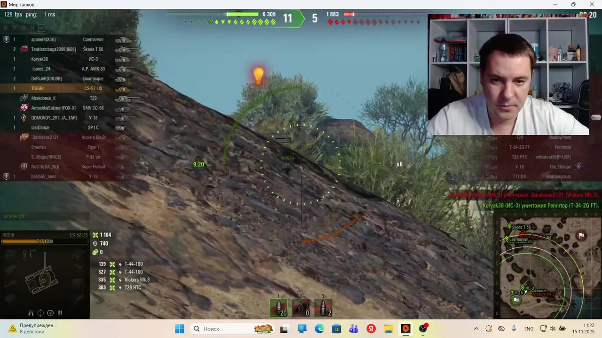
Task: Click the Škoda T 56 marker on minimap
Action: click(509, 227)
